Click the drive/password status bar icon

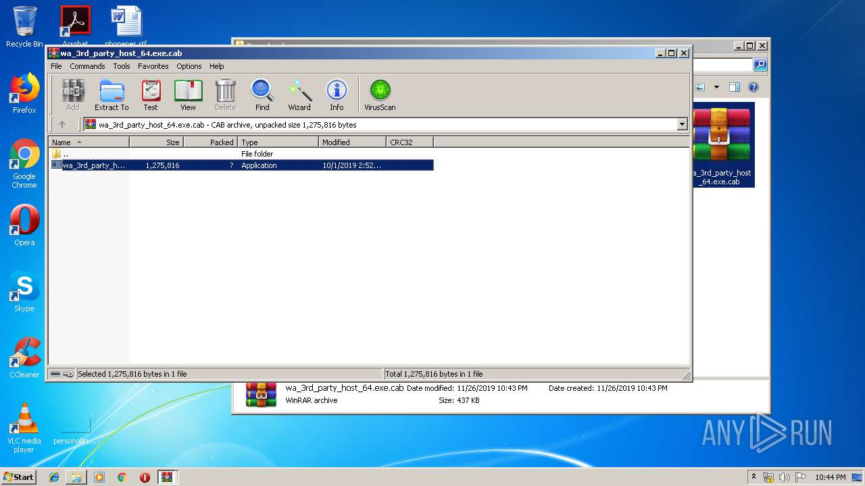[62, 374]
